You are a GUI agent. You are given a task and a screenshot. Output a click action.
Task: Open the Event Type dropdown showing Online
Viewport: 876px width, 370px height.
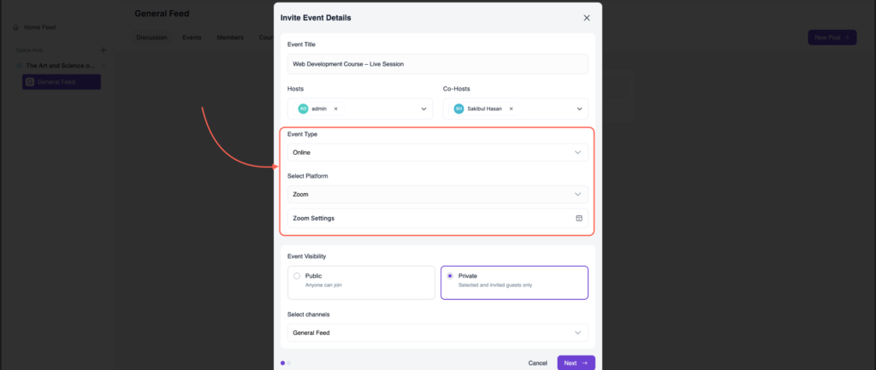point(437,152)
